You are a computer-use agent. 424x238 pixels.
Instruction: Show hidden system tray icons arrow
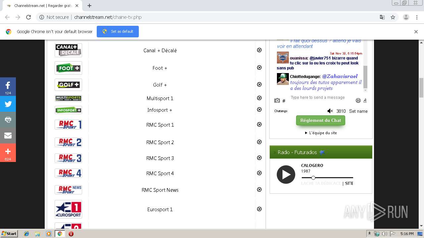[369, 234]
